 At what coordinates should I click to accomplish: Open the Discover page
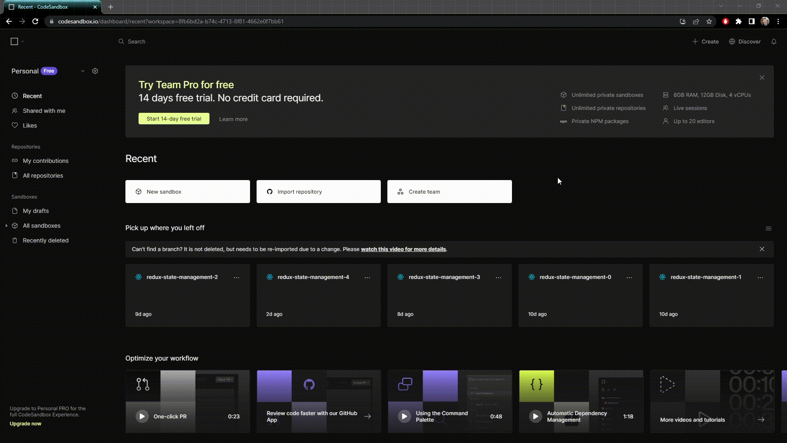[745, 41]
